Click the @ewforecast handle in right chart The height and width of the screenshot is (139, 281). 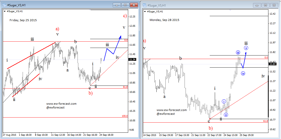(166, 114)
